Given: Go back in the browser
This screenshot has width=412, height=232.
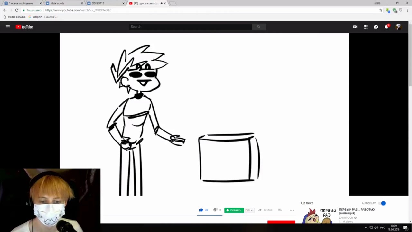Looking at the screenshot, I should (5, 10).
